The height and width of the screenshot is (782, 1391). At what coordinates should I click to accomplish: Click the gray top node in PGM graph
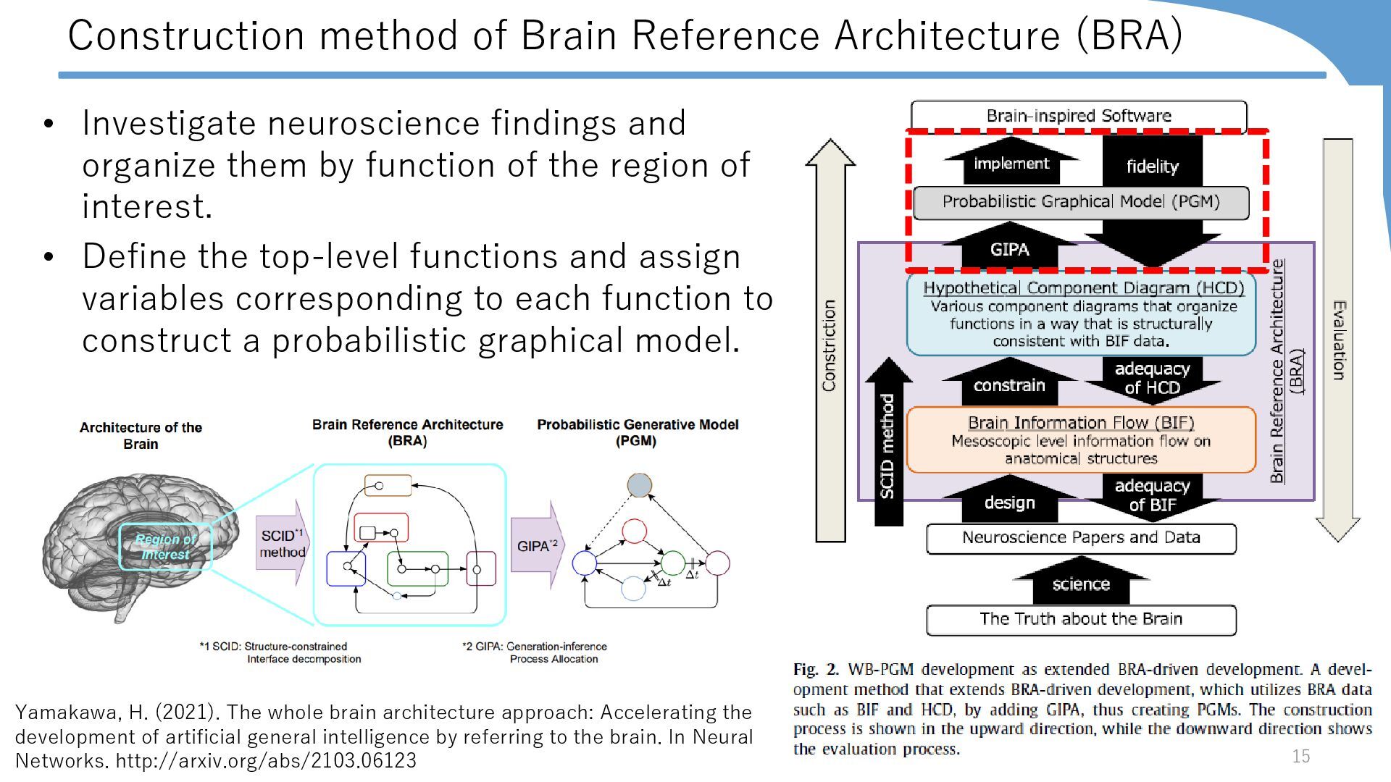coord(639,484)
